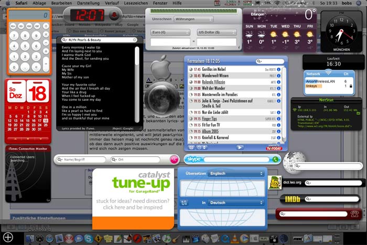Open the Verlauf menu

point(112,3)
